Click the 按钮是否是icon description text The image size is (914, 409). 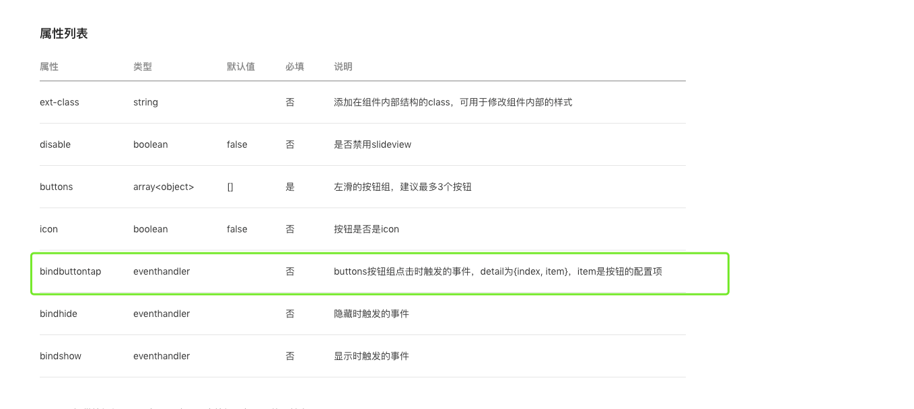tap(366, 229)
